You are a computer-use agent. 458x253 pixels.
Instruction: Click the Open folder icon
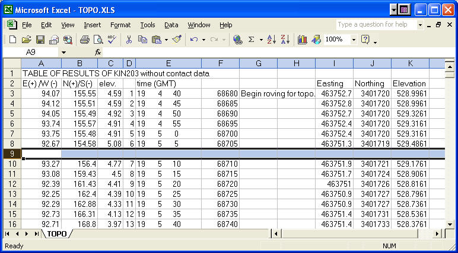tap(26, 40)
